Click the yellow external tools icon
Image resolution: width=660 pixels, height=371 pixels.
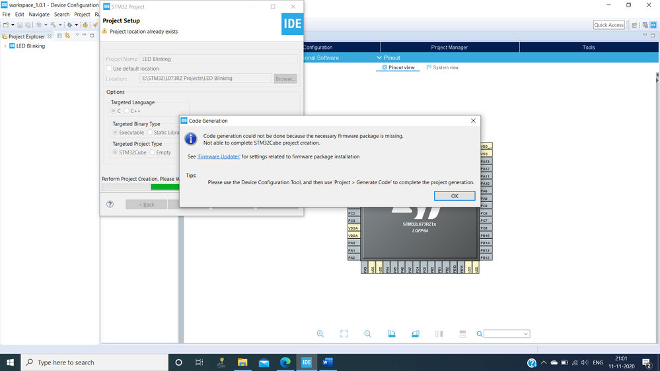click(x=85, y=25)
